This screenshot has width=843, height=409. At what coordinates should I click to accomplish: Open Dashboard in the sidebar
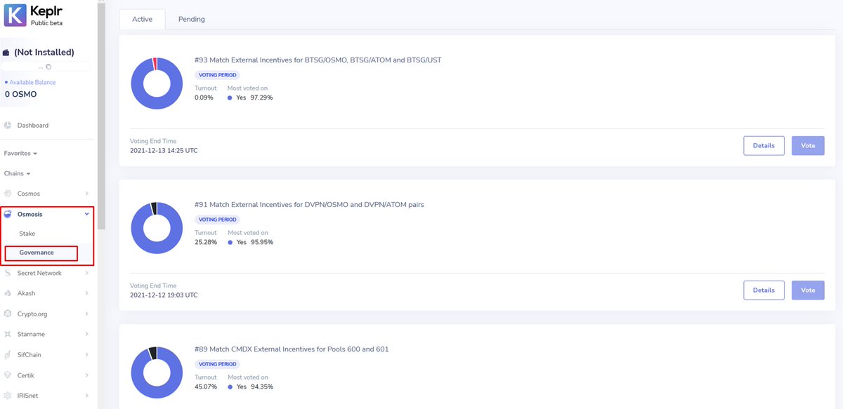pyautogui.click(x=33, y=126)
